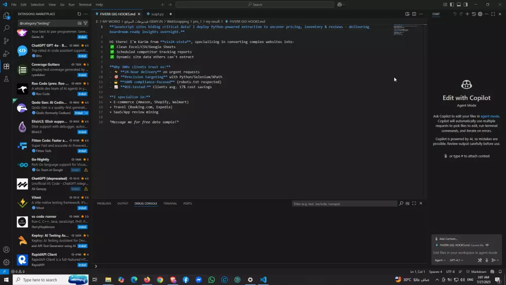Toggle bottom panel layout button
506x285 pixels.
(458, 5)
